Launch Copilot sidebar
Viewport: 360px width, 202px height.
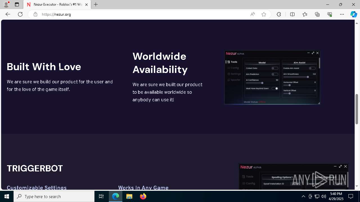pos(354,14)
